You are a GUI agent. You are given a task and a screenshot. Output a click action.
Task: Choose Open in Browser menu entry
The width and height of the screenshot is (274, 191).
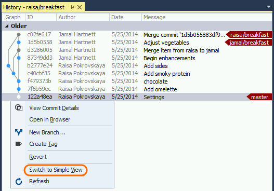coord(49,119)
